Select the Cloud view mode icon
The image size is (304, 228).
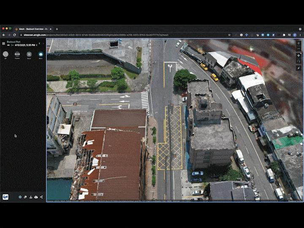[x=29, y=54]
